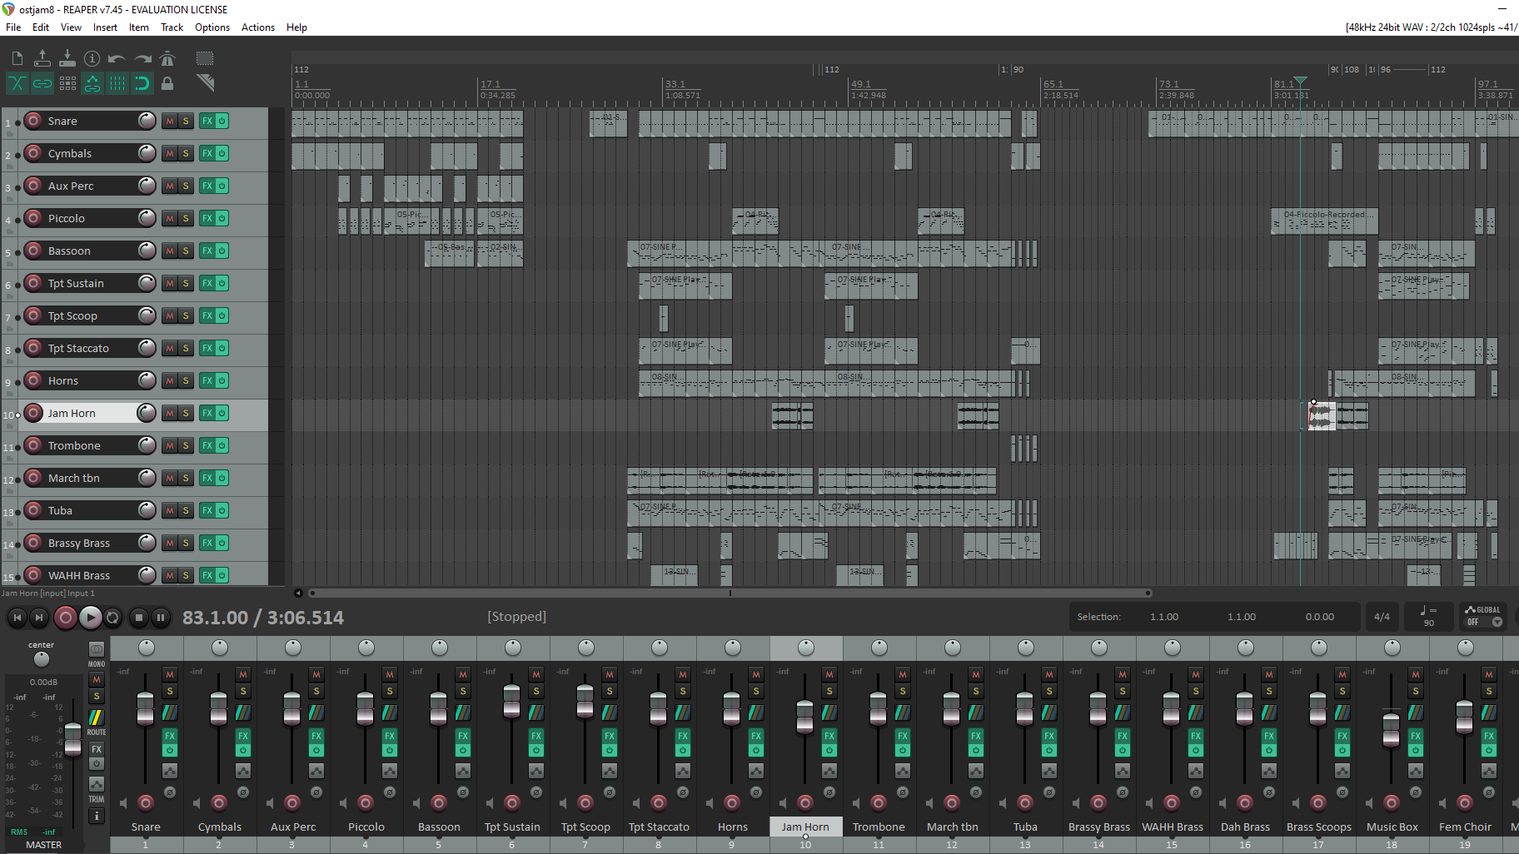Click the 90 tempo field in transport

pyautogui.click(x=1429, y=623)
